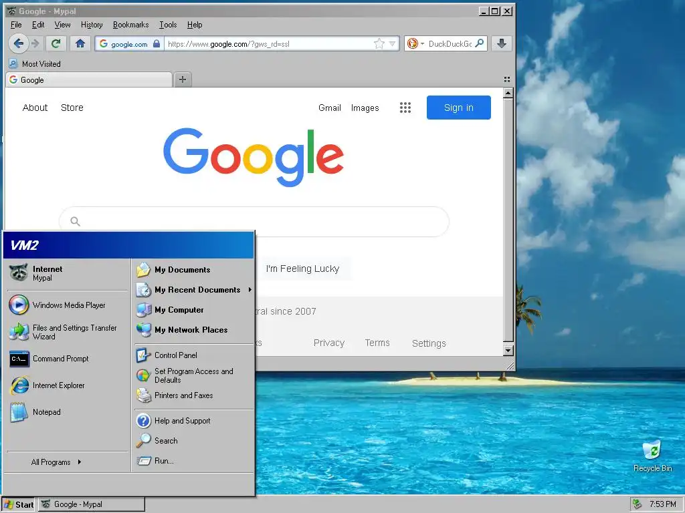This screenshot has height=513, width=685.
Task: Launch Windows Media Player
Action: coord(68,305)
